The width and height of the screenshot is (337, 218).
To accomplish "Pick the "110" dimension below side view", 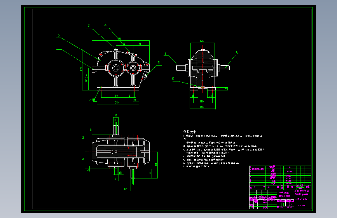I will click(x=202, y=101).
